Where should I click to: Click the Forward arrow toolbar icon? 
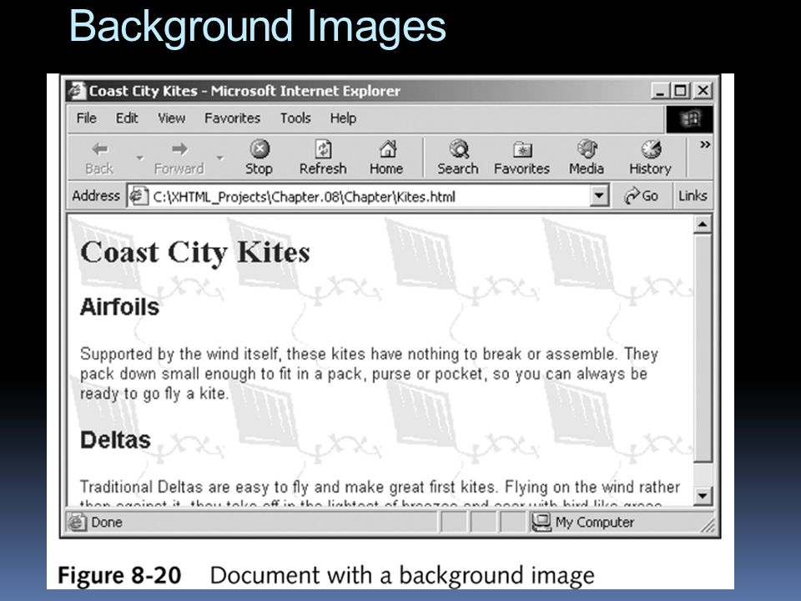(179, 149)
